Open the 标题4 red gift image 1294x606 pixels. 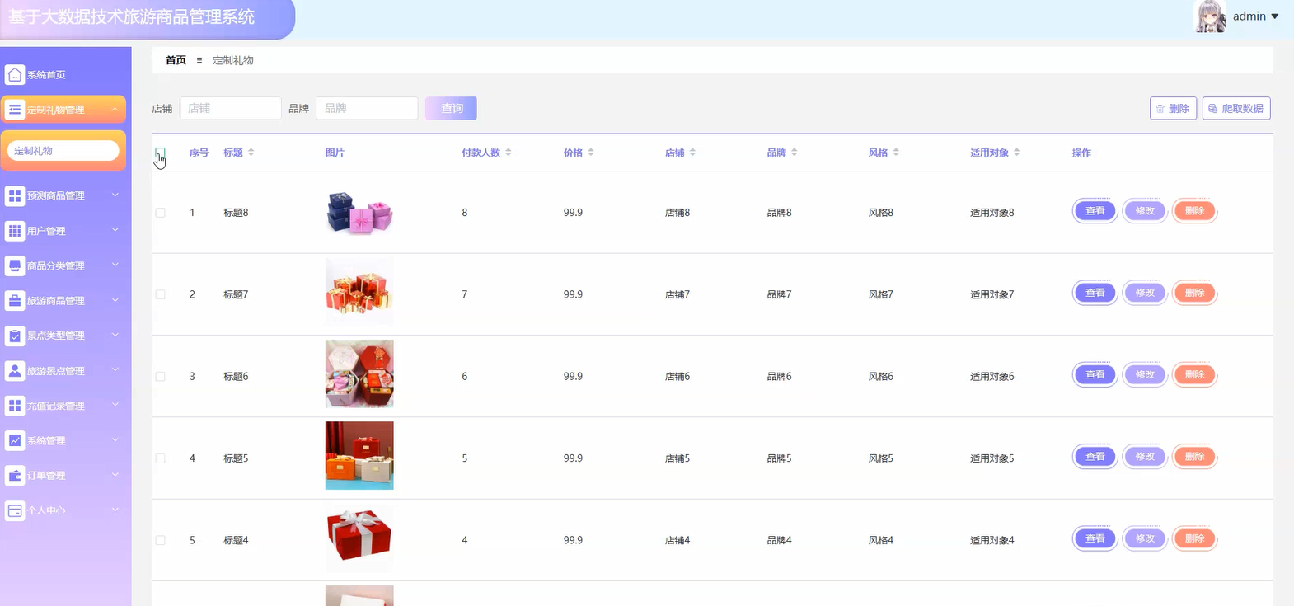click(x=359, y=538)
